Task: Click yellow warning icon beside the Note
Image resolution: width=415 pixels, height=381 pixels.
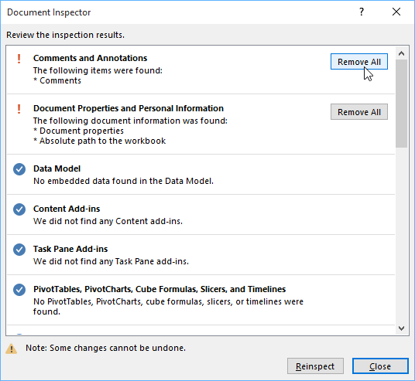Action: pyautogui.click(x=12, y=349)
